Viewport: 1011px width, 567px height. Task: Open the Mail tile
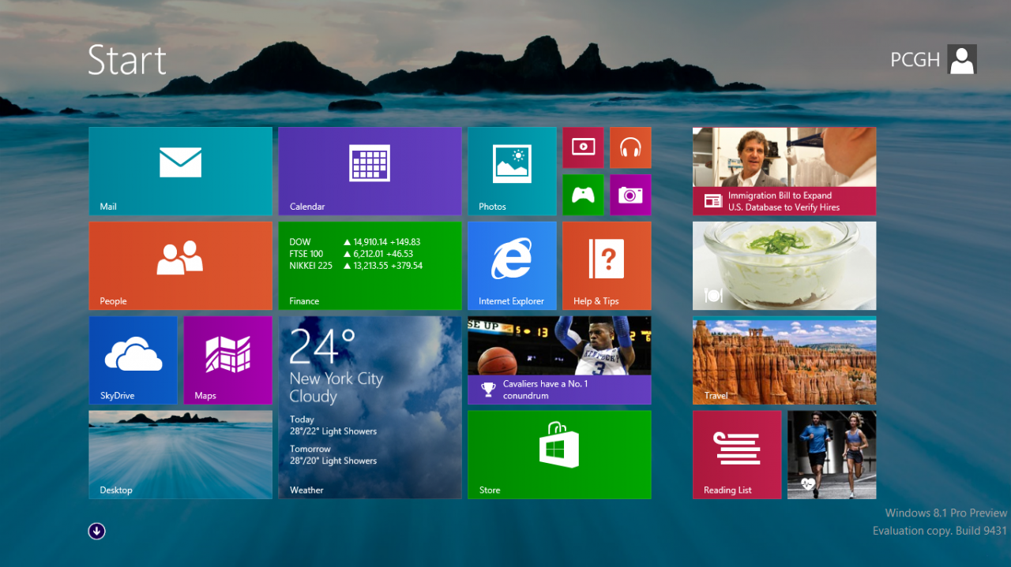(180, 171)
